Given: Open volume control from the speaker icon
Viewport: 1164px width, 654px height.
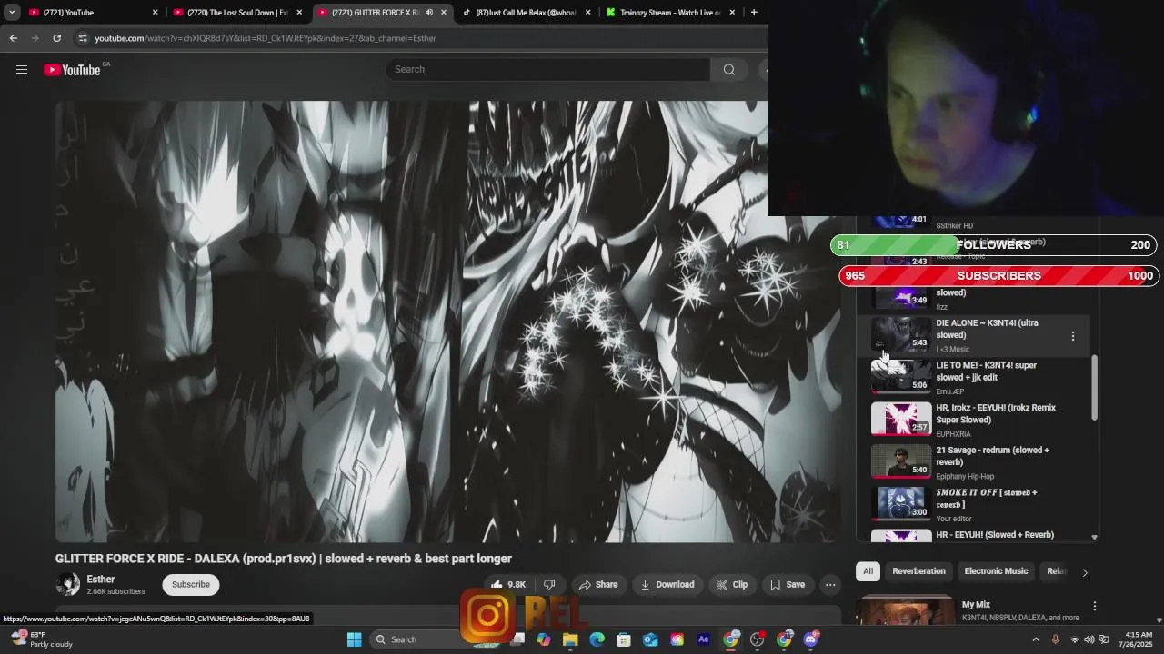Looking at the screenshot, I should tap(1089, 639).
